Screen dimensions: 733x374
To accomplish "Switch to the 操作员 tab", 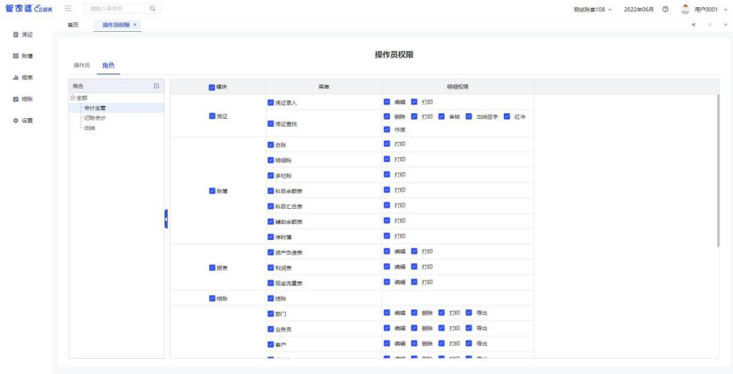I will coord(81,65).
